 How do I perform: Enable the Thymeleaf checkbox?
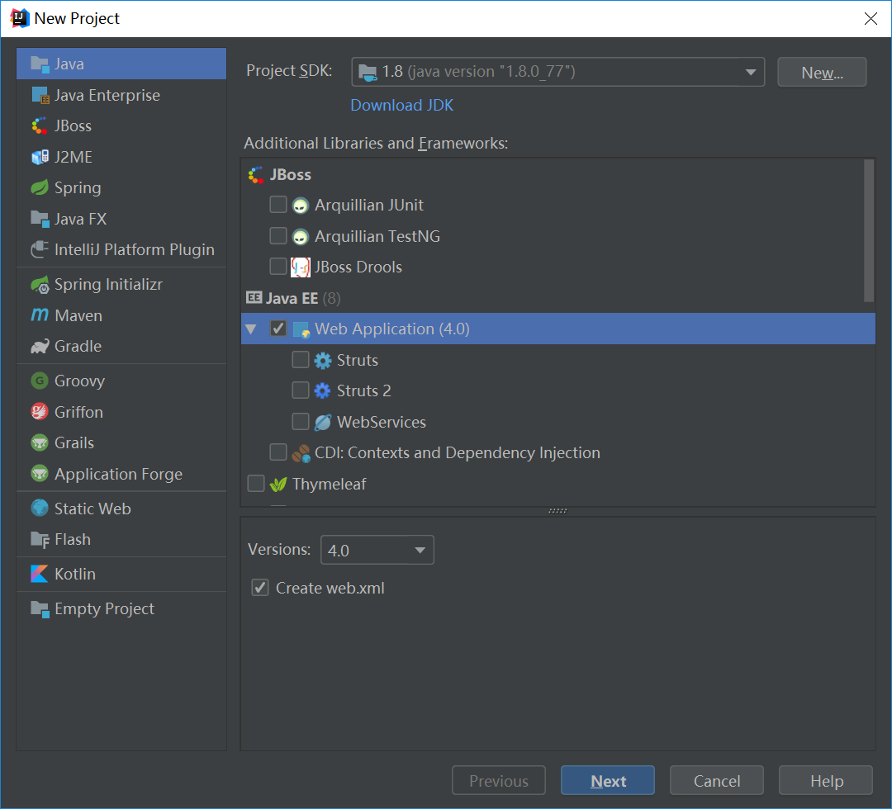[x=256, y=483]
